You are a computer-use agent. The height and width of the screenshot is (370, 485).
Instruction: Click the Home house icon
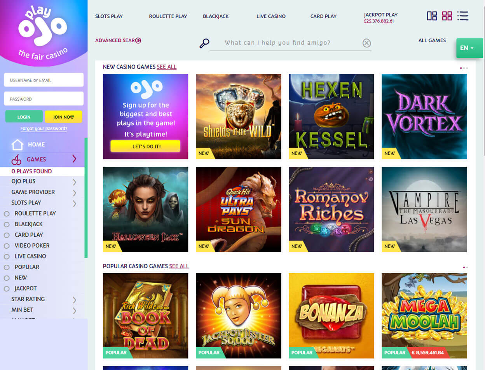[17, 145]
